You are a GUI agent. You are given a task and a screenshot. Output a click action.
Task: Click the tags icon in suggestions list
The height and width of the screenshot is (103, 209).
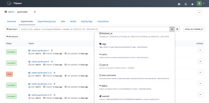point(100,44)
